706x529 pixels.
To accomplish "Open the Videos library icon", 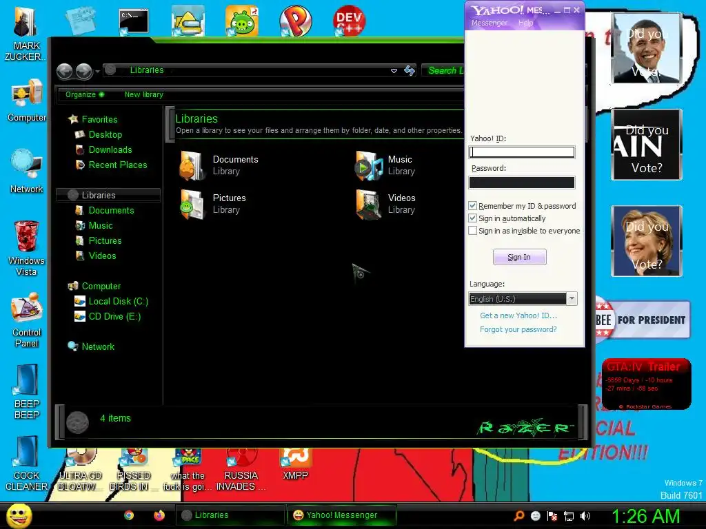I will 368,204.
